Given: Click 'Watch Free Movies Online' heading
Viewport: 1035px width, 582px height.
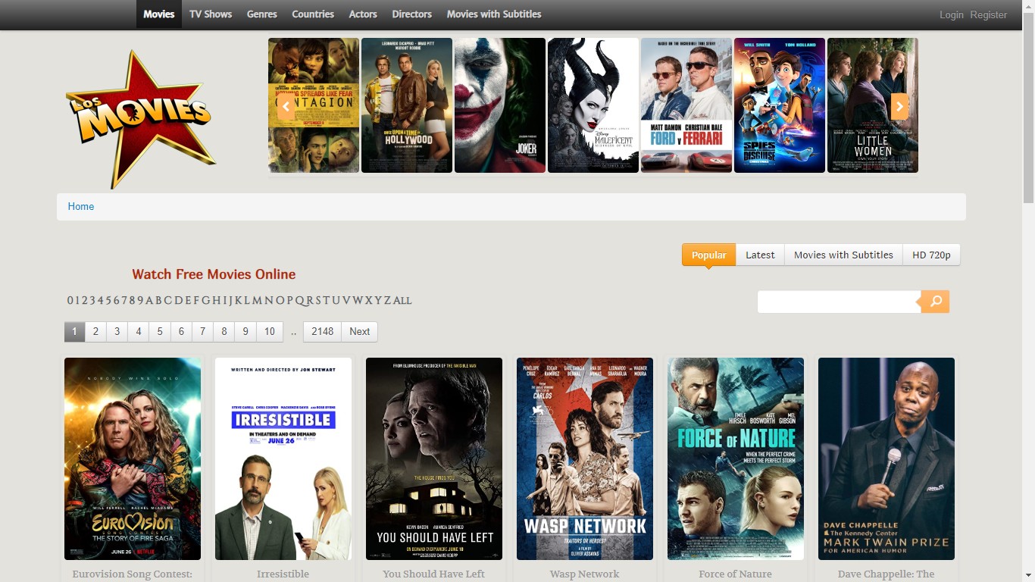Looking at the screenshot, I should (214, 274).
